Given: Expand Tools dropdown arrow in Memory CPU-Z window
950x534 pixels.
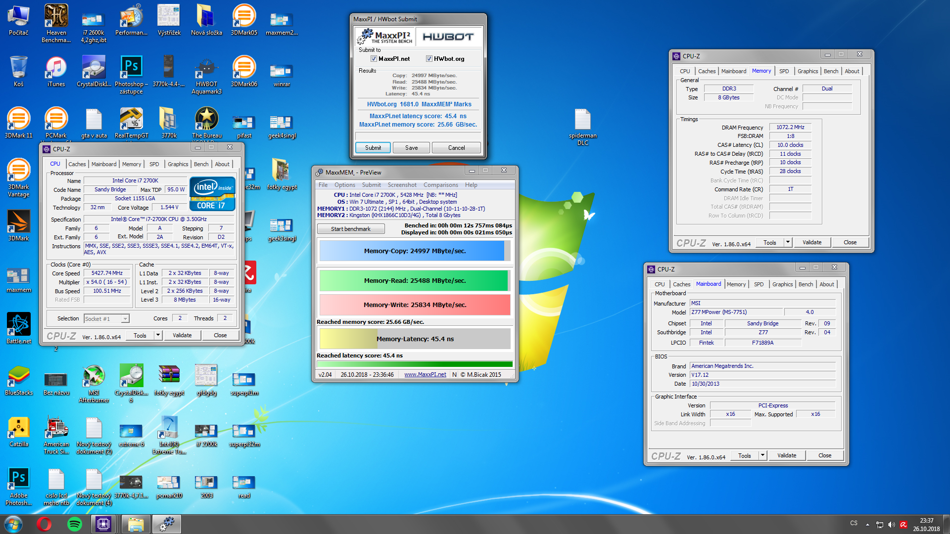Looking at the screenshot, I should click(788, 242).
